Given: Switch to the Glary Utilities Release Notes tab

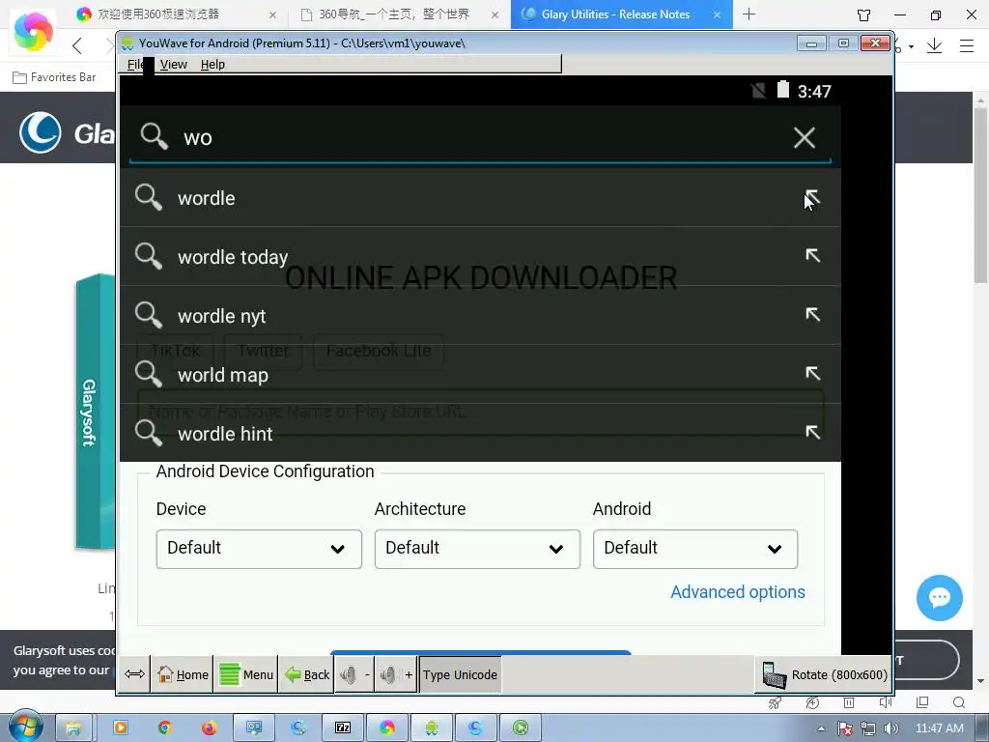Looking at the screenshot, I should pyautogui.click(x=621, y=14).
